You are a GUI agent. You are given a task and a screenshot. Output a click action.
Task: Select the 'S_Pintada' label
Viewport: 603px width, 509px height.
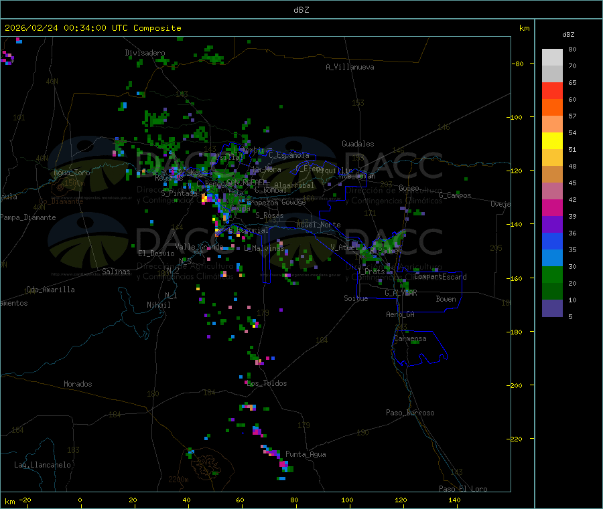tap(179, 193)
